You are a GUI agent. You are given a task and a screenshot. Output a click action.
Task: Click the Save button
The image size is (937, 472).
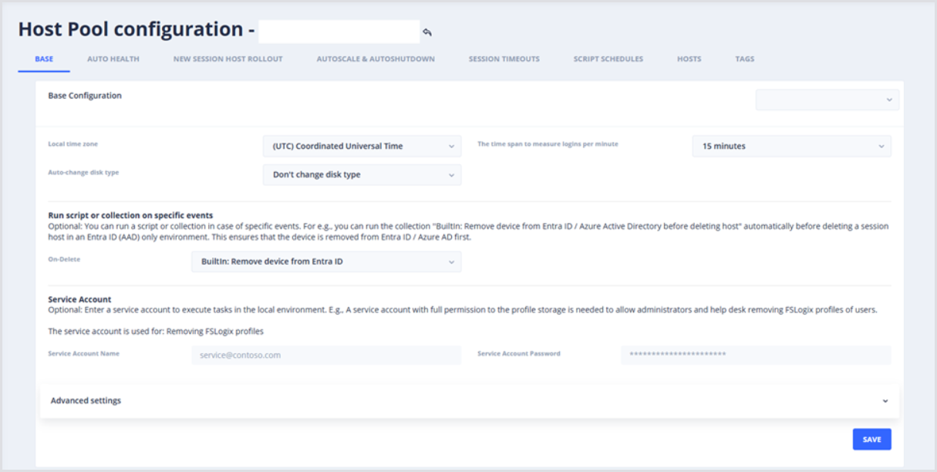(x=871, y=440)
